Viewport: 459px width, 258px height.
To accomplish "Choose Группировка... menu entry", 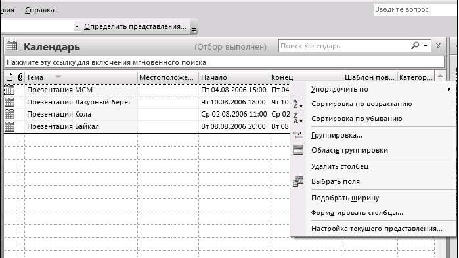I will click(337, 135).
